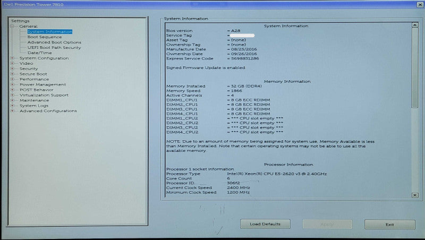Image resolution: width=425 pixels, height=240 pixels.
Task: Click the Asset Tag (none) value
Action: pos(238,40)
